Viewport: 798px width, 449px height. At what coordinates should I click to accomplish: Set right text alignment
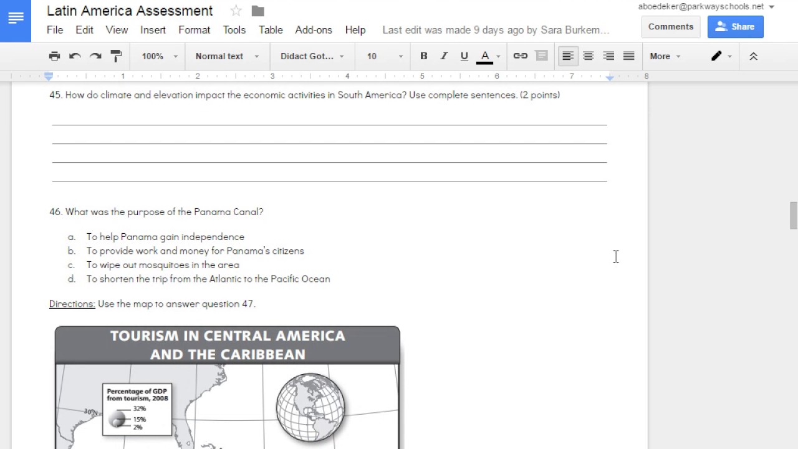click(608, 56)
